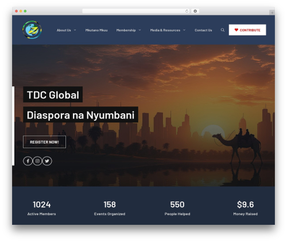The width and height of the screenshot is (287, 242).
Task: Open the Twitter social icon
Action: tap(47, 161)
